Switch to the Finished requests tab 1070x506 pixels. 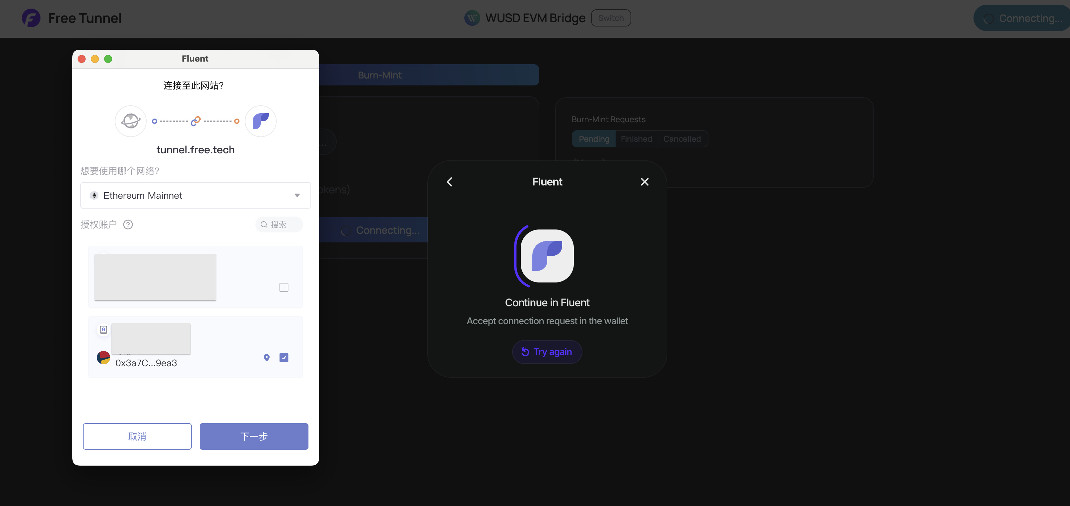pos(636,139)
